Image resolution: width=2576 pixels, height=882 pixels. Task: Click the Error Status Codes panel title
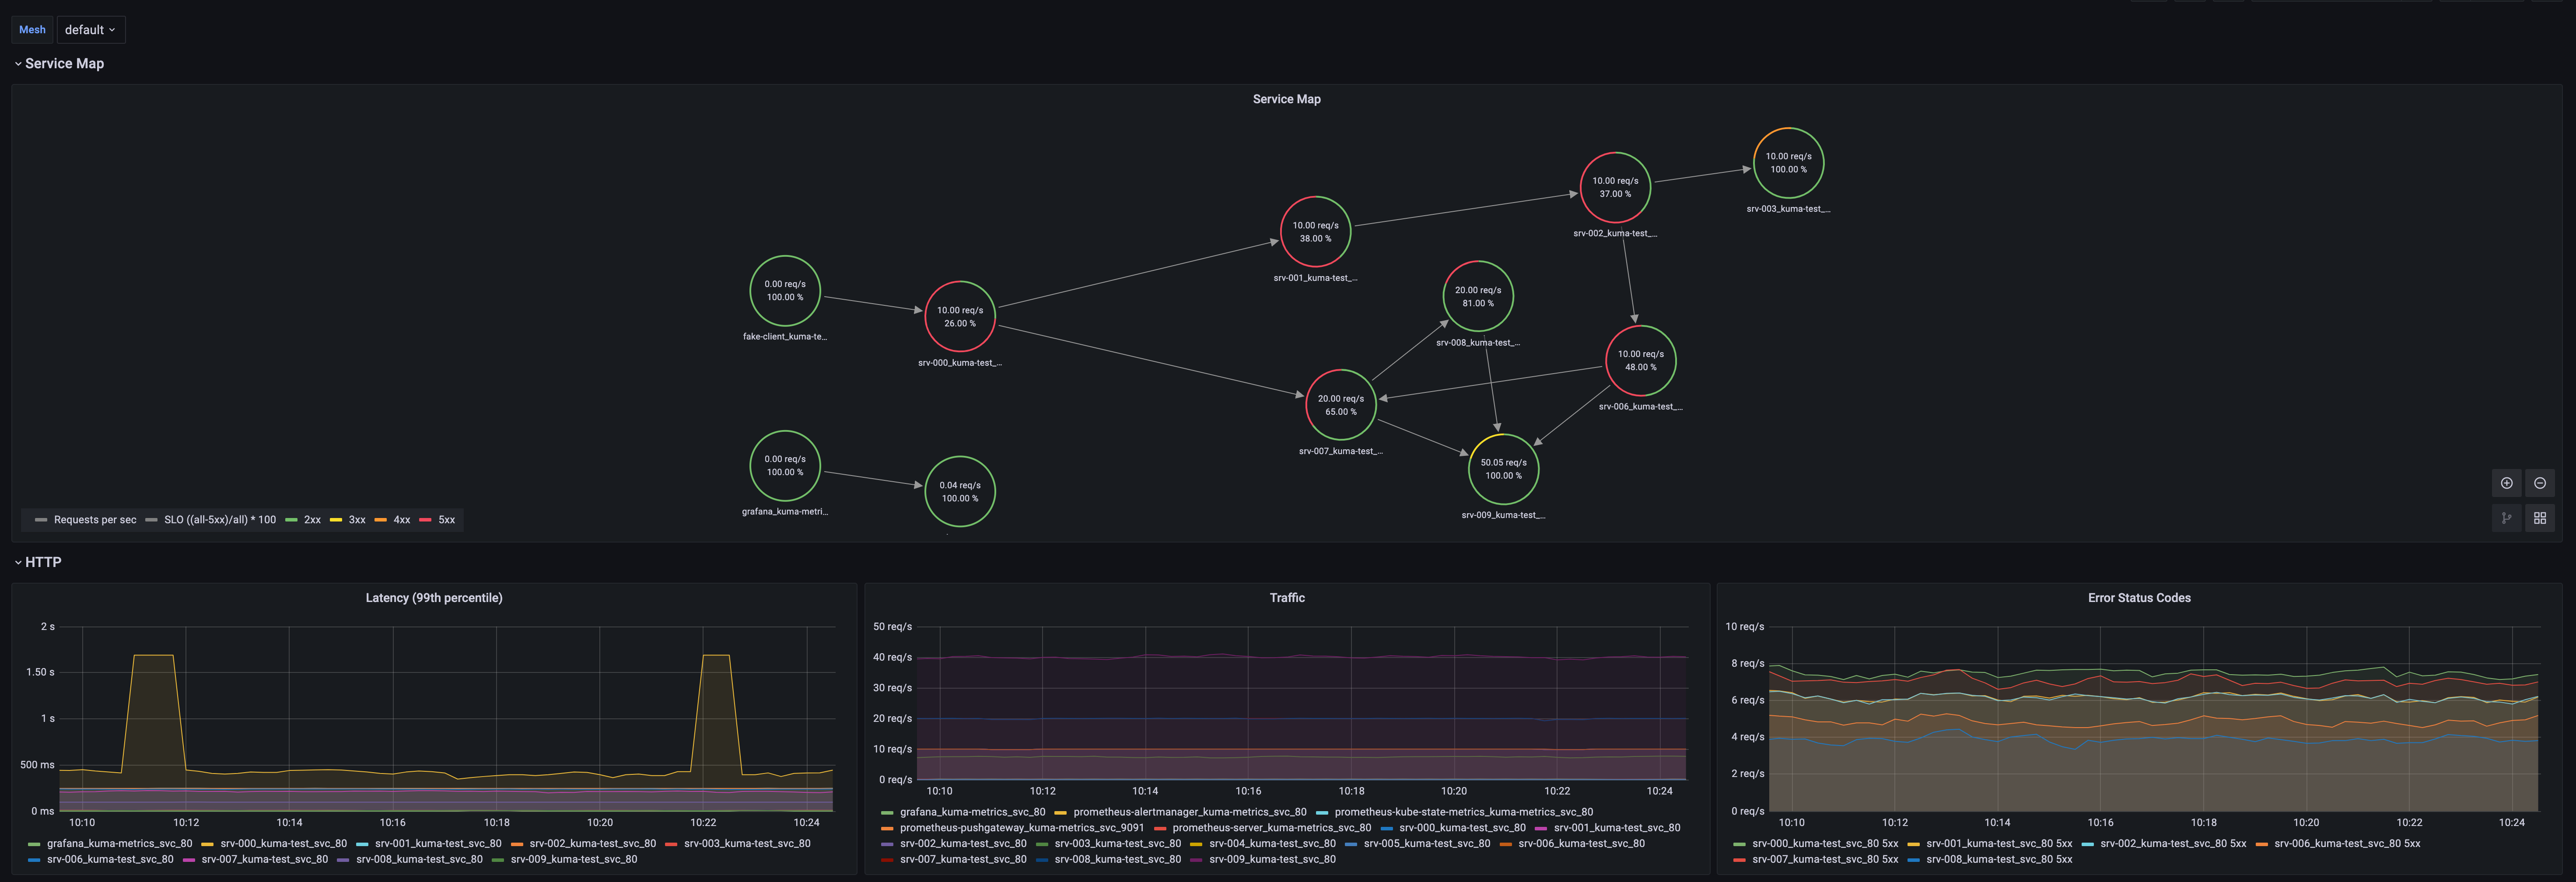point(2138,598)
